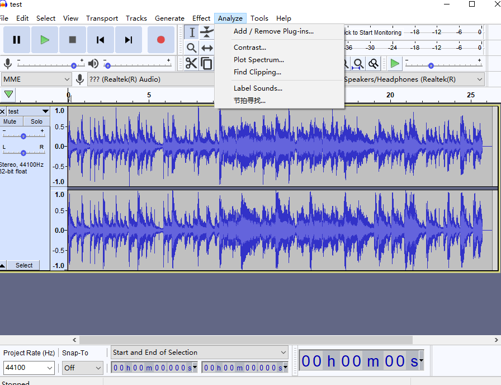This screenshot has height=385, width=501.
Task: Click the Fit Selection zoom icon
Action: [x=358, y=64]
